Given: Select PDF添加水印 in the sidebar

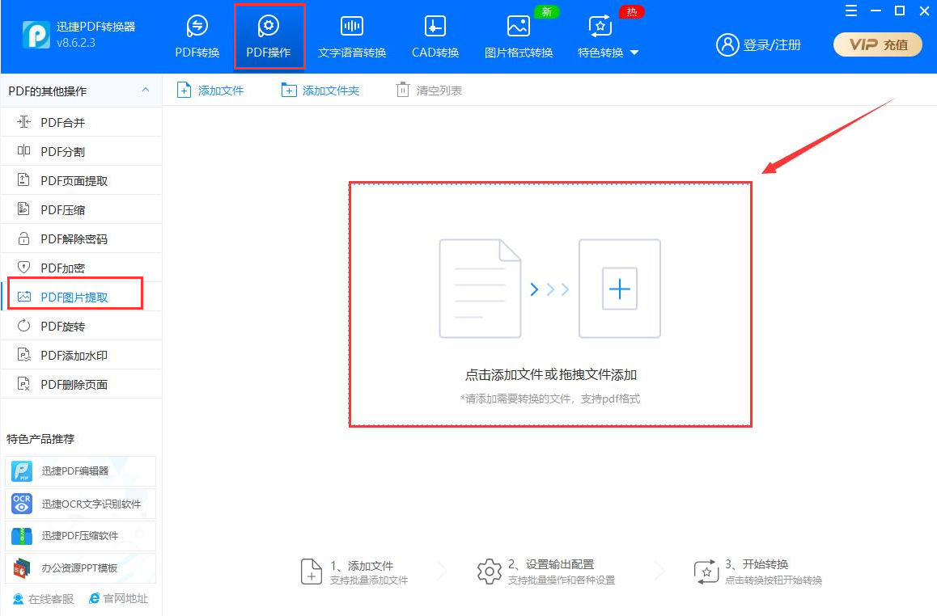Looking at the screenshot, I should click(81, 356).
